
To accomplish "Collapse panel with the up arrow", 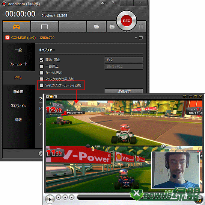I will (x=136, y=38).
